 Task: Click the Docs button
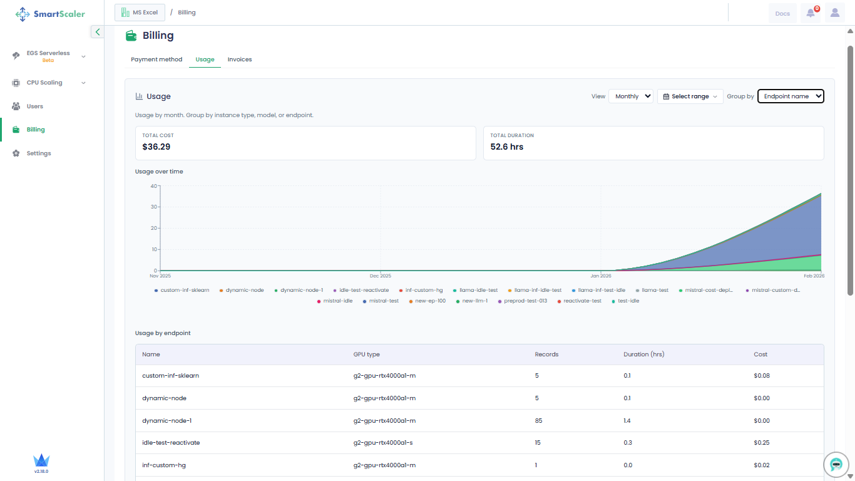(x=782, y=13)
